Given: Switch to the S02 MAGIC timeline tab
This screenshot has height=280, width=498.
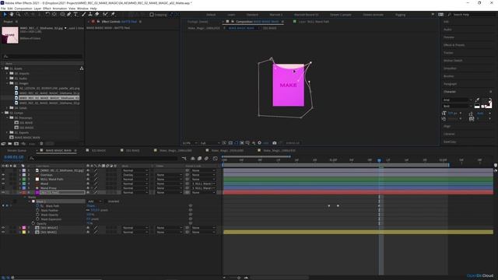Looking at the screenshot, I should coord(99,150).
